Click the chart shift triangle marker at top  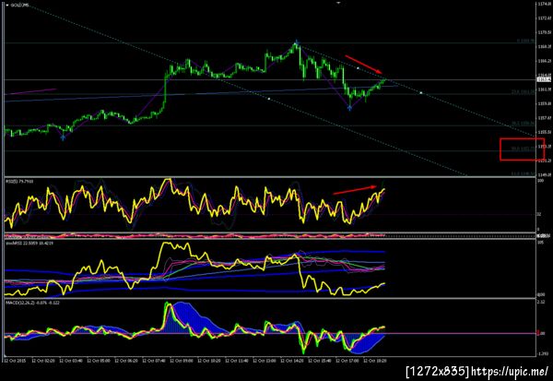pyautogui.click(x=338, y=3)
